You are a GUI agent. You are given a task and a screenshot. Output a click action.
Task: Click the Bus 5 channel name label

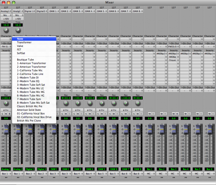(197, 169)
